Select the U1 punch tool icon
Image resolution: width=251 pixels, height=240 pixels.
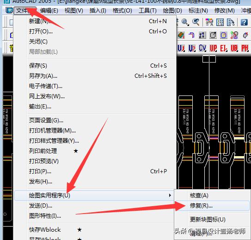point(181,48)
